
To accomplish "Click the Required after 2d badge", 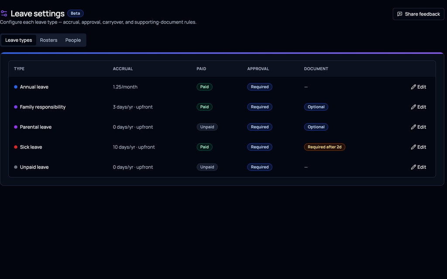I will point(325,147).
